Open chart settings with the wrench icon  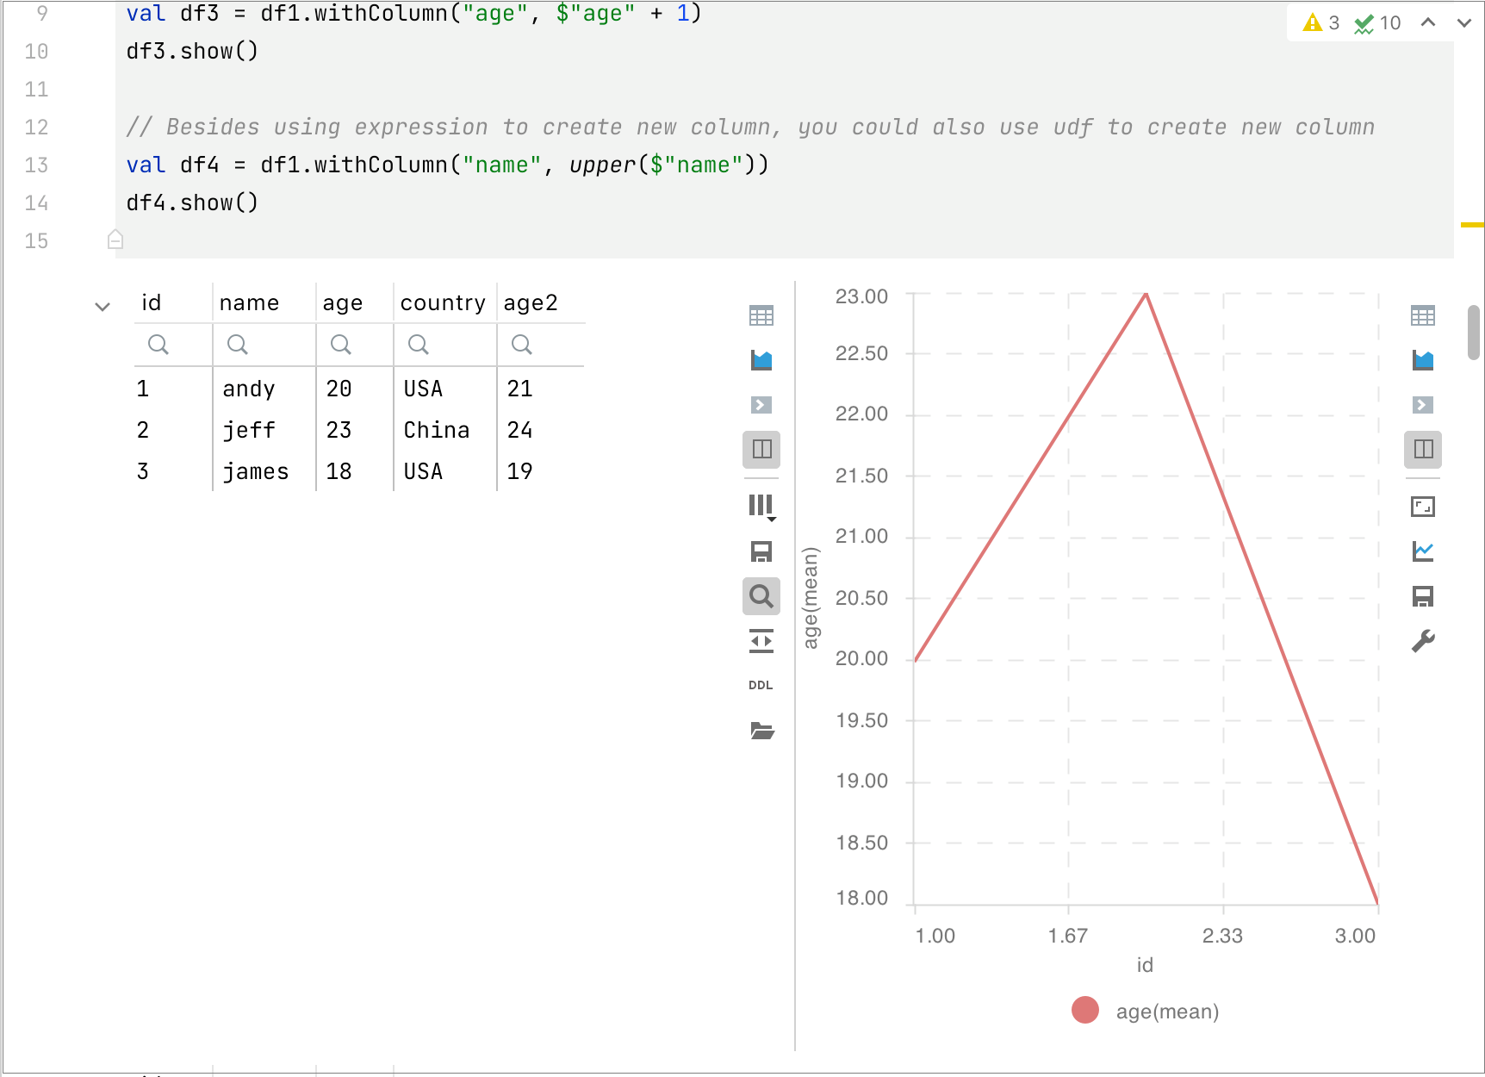point(1422,640)
